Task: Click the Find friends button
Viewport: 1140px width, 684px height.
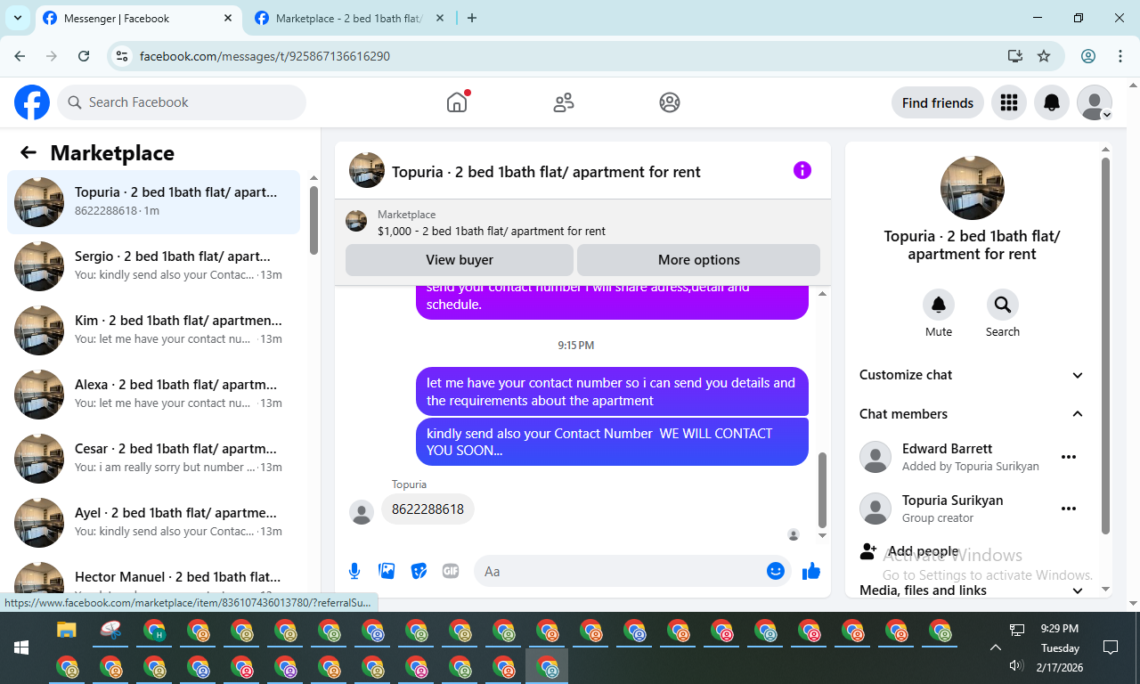Action: tap(938, 102)
